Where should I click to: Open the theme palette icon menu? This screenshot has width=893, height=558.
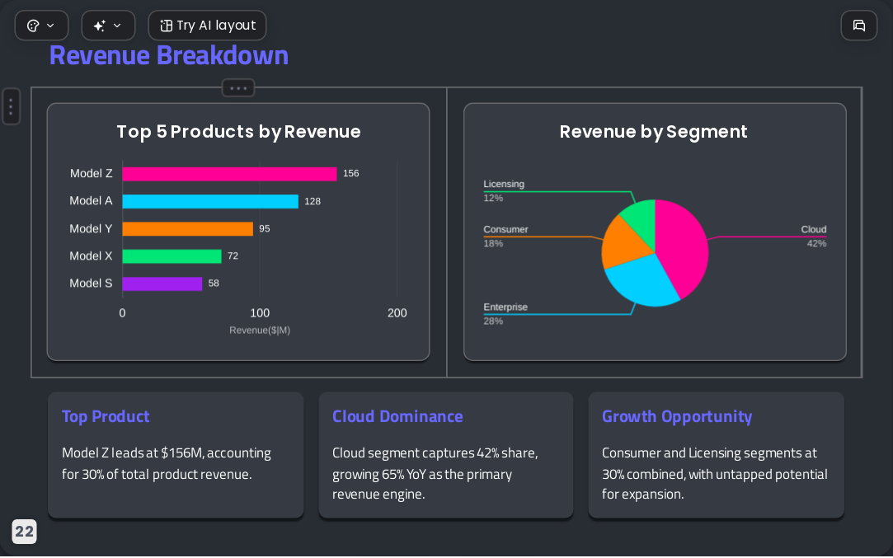(34, 26)
